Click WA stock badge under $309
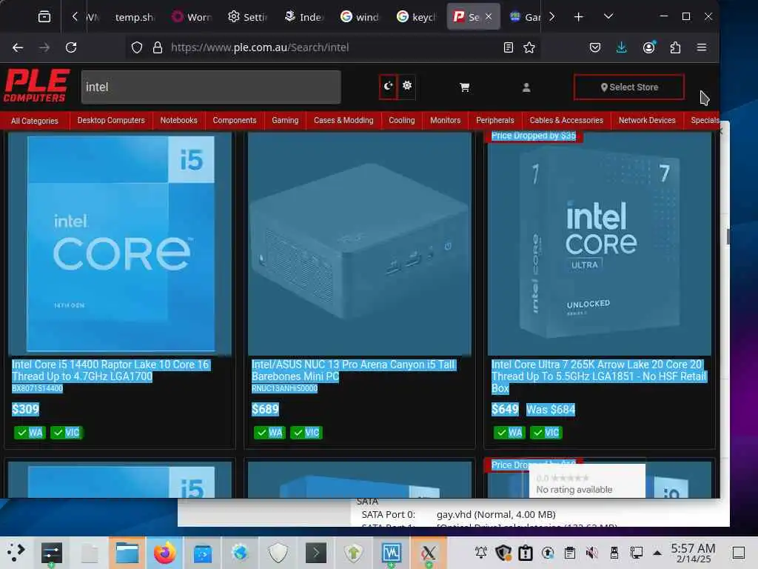Viewport: 758px width, 569px height. [30, 433]
